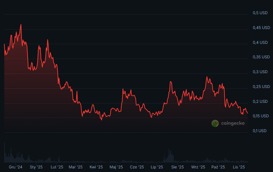Click the Gru '24 date label

[16, 167]
